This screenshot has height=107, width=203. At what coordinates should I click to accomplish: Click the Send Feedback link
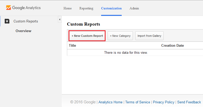coord(189,102)
